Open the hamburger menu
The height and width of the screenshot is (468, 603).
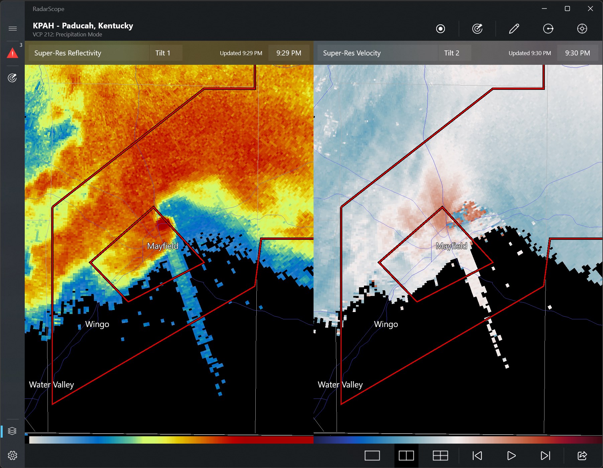13,29
